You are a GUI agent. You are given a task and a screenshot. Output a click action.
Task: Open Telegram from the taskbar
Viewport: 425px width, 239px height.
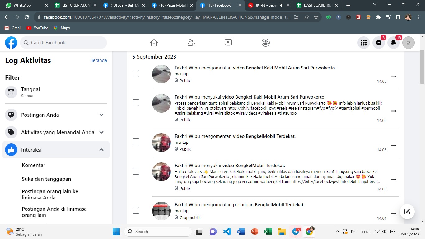point(296,232)
